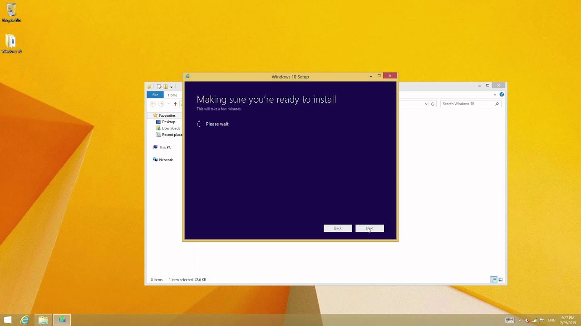
Task: Click the New Folder quick access icon
Action: (x=166, y=86)
